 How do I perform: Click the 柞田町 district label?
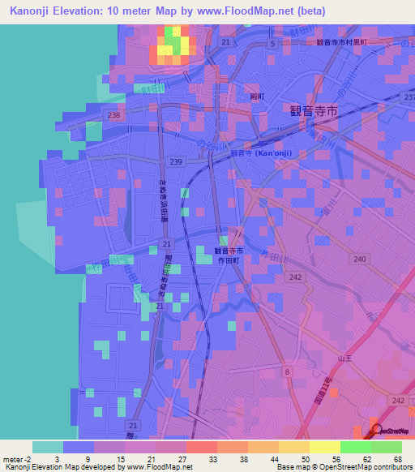229,260
